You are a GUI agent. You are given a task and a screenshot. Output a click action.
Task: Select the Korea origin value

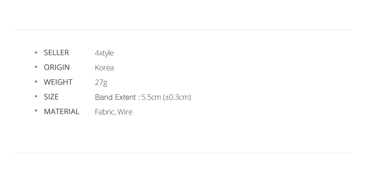[x=105, y=68]
